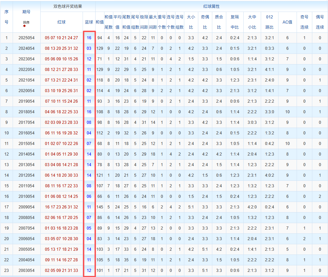
Task: Click the 双色球开奖结果 header
Action: pyautogui.click(x=68, y=6)
